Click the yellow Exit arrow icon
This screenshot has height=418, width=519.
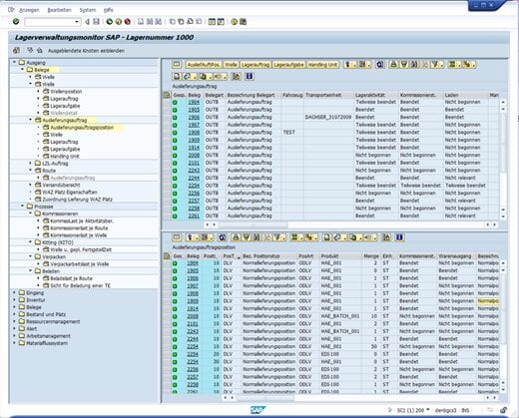coord(119,22)
